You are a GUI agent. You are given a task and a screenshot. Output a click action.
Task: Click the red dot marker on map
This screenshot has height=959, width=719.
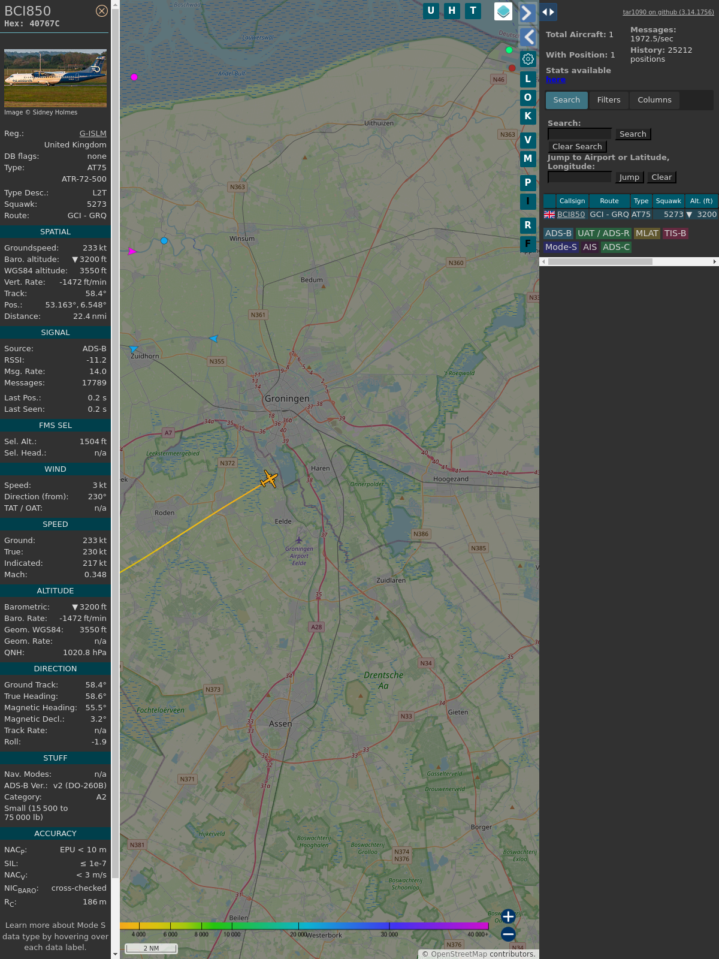click(x=512, y=68)
